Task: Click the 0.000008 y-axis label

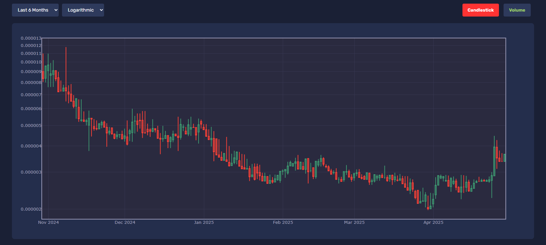Action: (31, 82)
